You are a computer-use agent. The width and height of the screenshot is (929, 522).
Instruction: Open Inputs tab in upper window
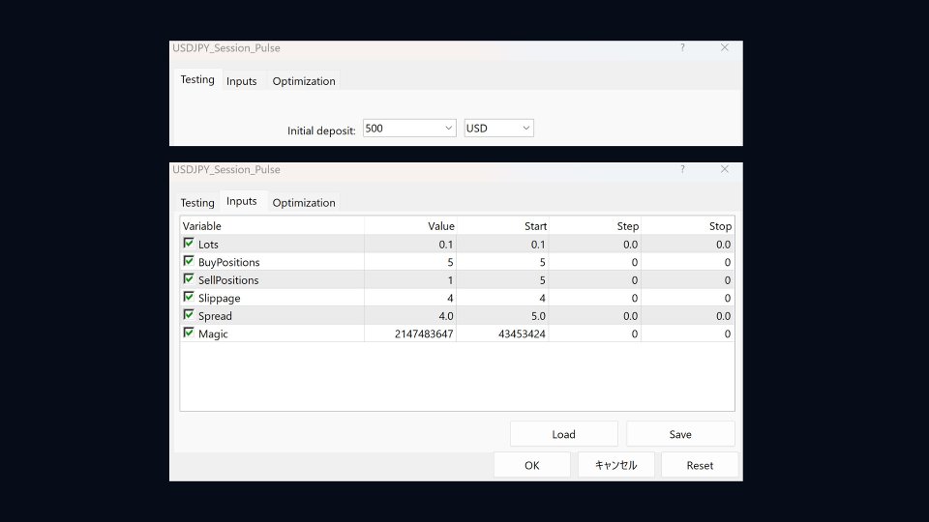(x=242, y=81)
